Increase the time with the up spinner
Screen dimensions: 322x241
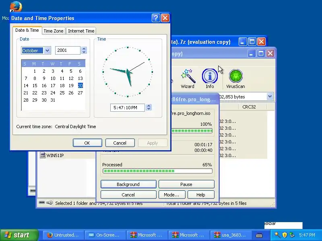[149, 106]
